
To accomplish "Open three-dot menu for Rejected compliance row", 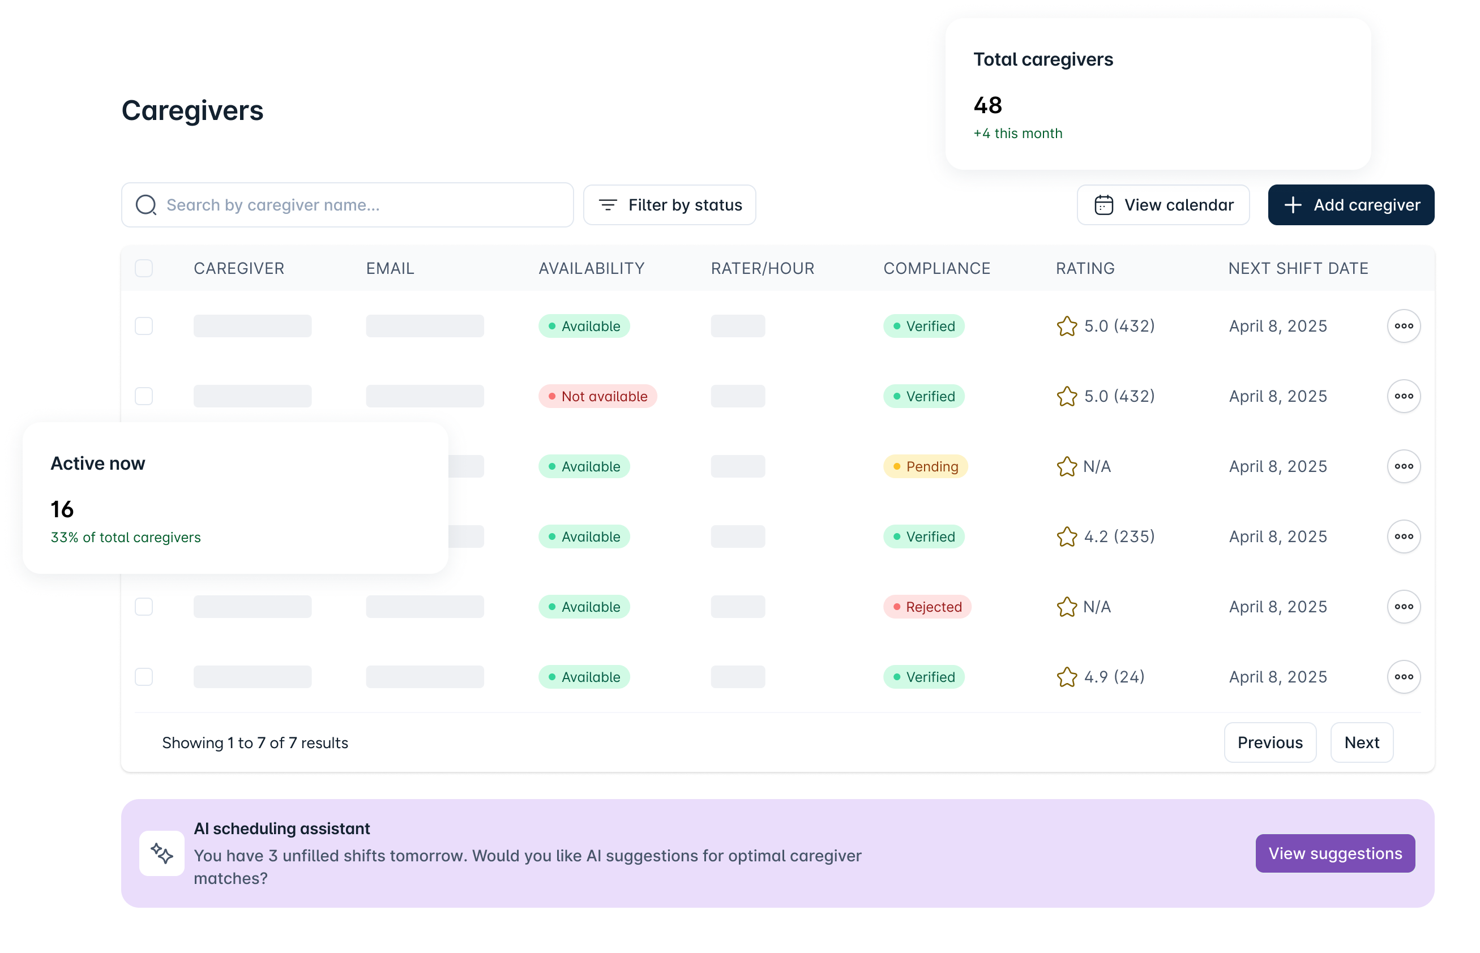I will (1403, 607).
